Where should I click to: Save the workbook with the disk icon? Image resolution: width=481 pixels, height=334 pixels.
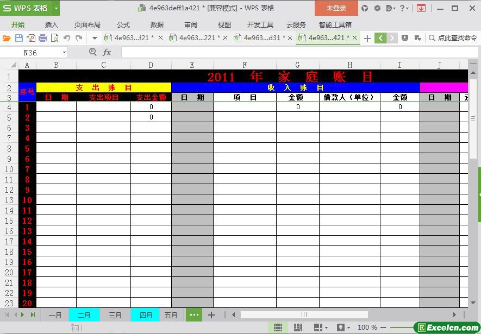coord(19,38)
